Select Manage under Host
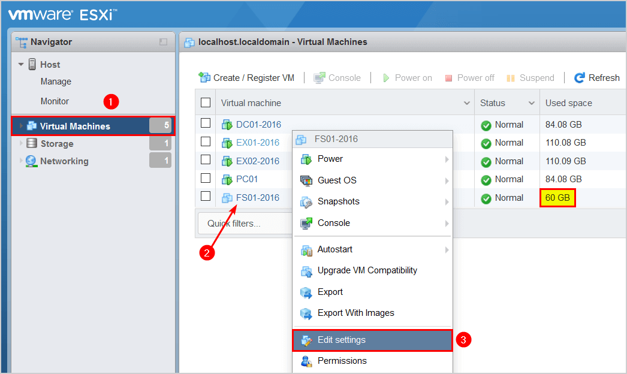 [56, 82]
